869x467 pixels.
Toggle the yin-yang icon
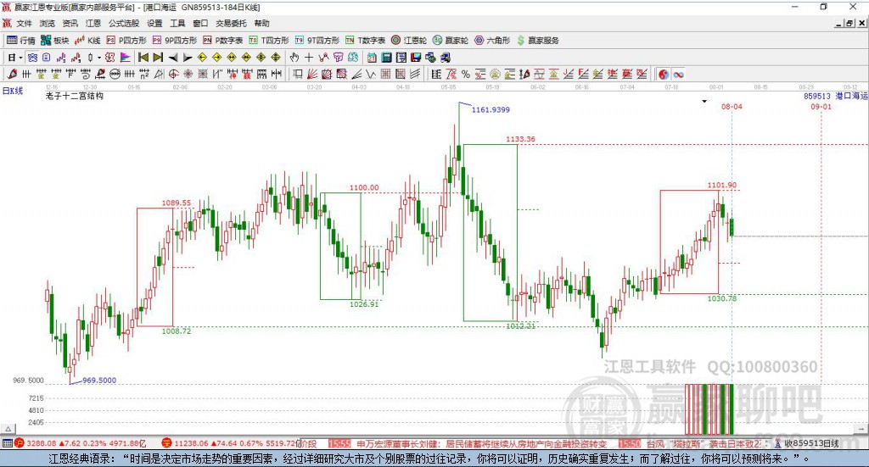pos(663,74)
